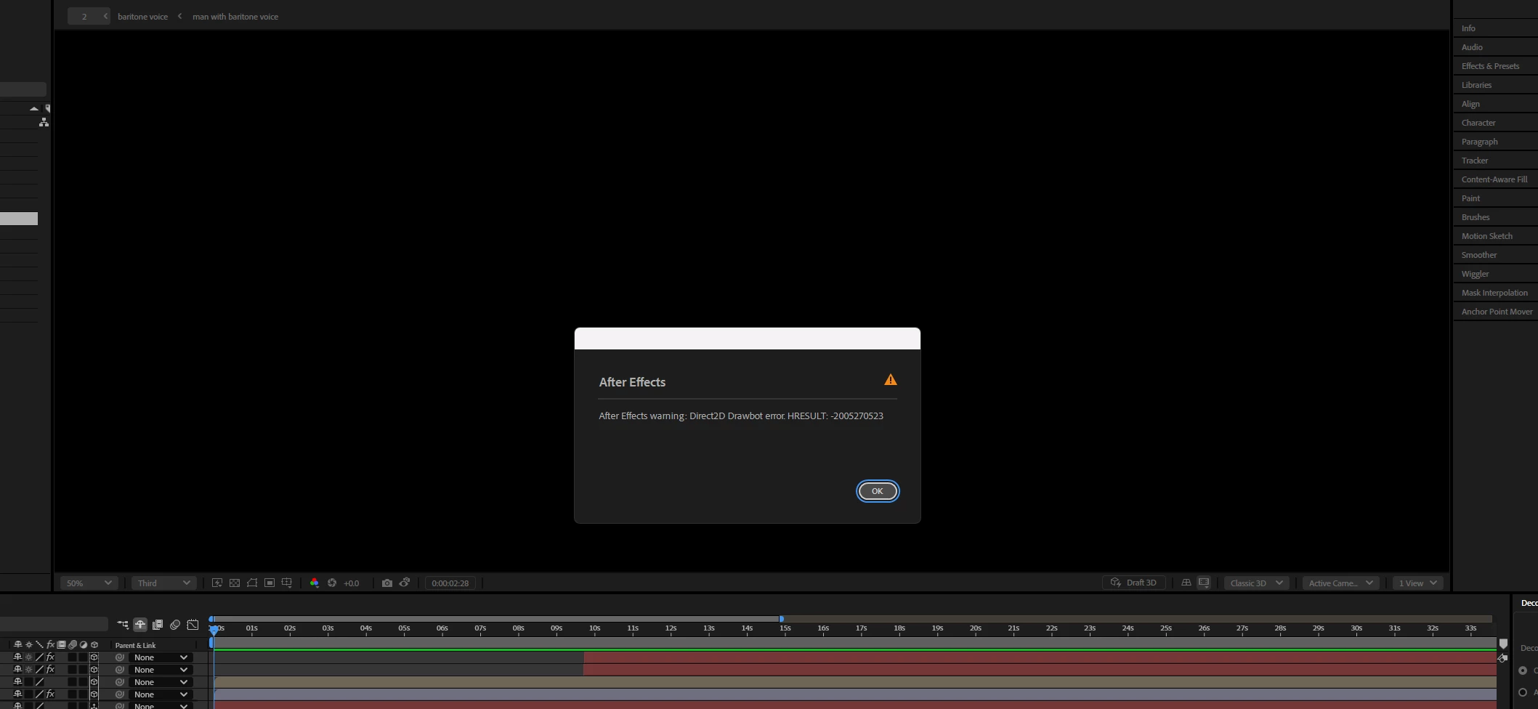Viewport: 1538px width, 709px height.
Task: Open the Content-Aware Fill panel
Action: coord(1494,179)
